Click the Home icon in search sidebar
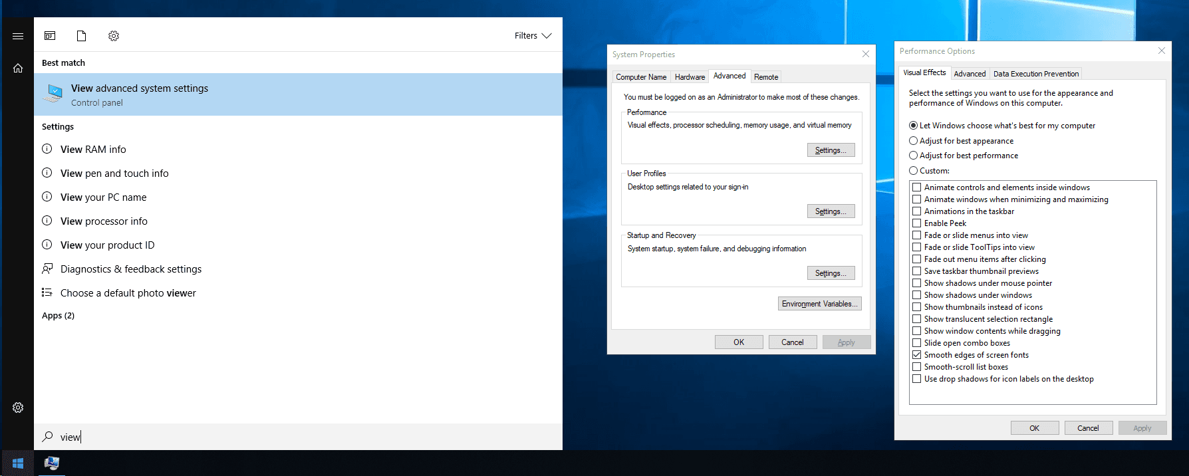Viewport: 1189px width, 476px height. pyautogui.click(x=18, y=68)
